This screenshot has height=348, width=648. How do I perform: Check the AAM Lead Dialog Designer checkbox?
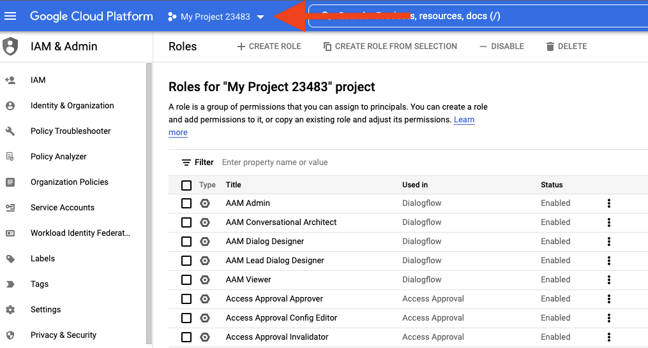[186, 261]
